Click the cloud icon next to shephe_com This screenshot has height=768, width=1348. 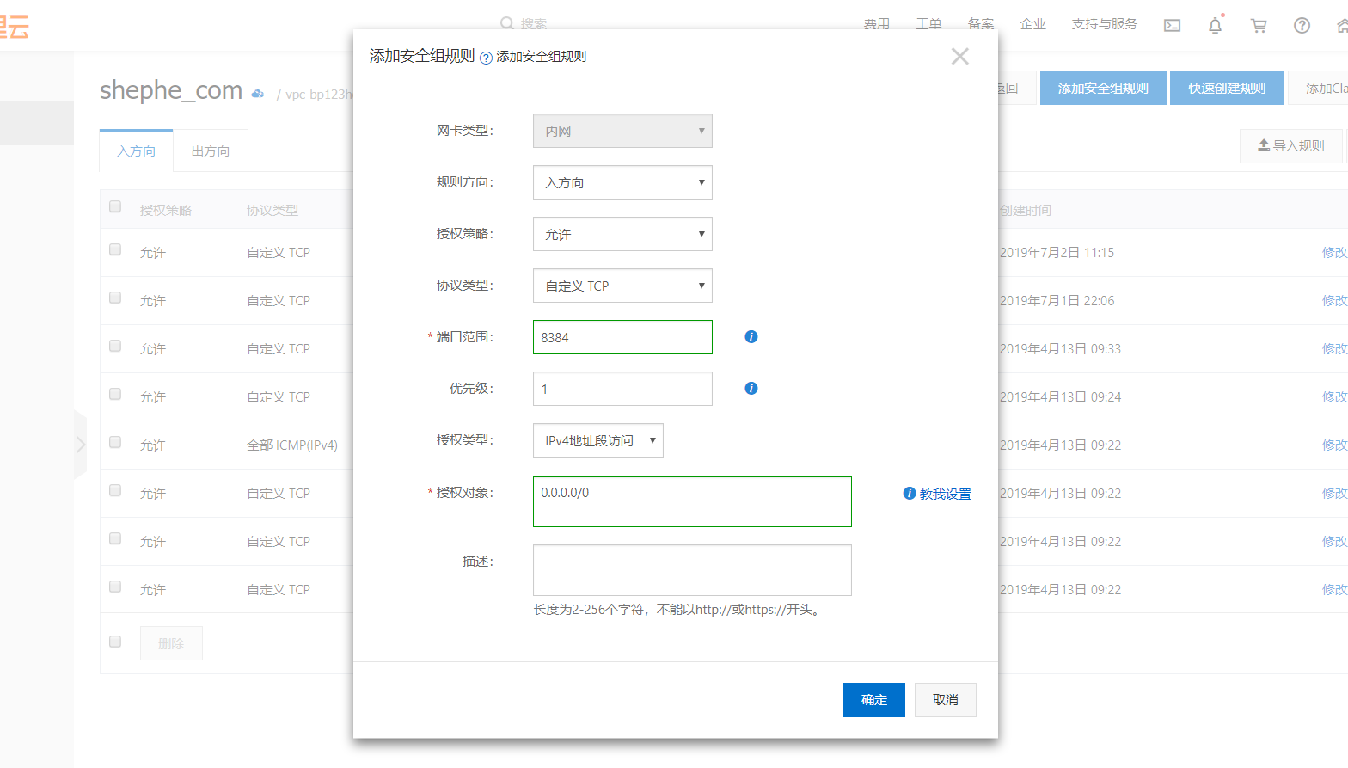coord(258,94)
